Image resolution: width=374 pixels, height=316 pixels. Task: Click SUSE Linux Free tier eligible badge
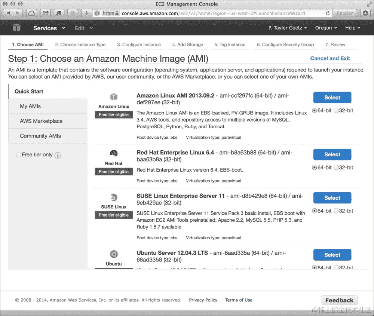[x=114, y=215]
